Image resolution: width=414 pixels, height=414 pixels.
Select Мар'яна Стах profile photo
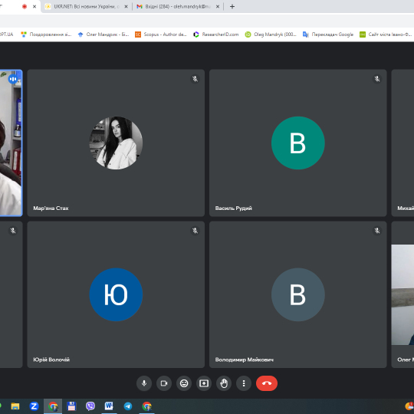click(x=116, y=143)
